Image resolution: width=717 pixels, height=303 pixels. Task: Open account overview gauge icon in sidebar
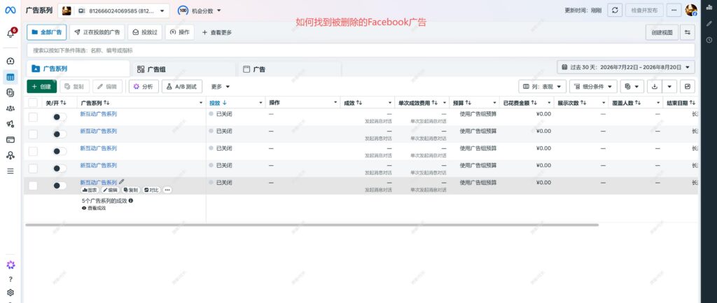click(x=11, y=62)
